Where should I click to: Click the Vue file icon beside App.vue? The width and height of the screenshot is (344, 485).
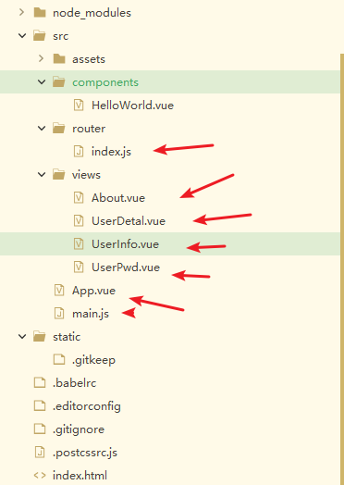(59, 290)
